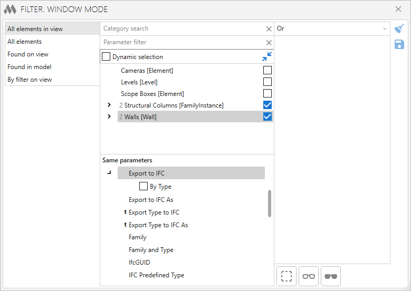
Task: Clear the Category search field with X
Action: [x=269, y=29]
